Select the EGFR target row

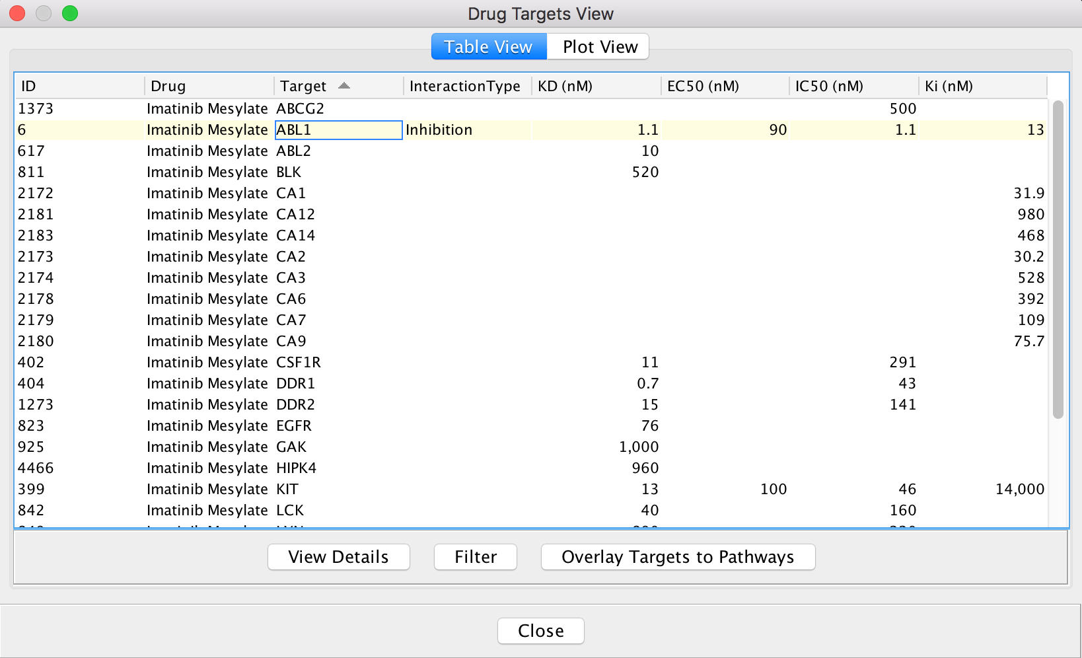532,426
